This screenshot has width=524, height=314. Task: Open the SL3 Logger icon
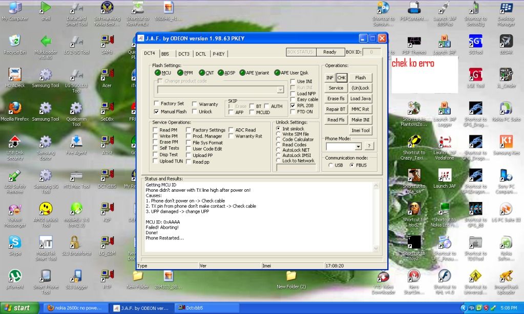pyautogui.click(x=76, y=279)
